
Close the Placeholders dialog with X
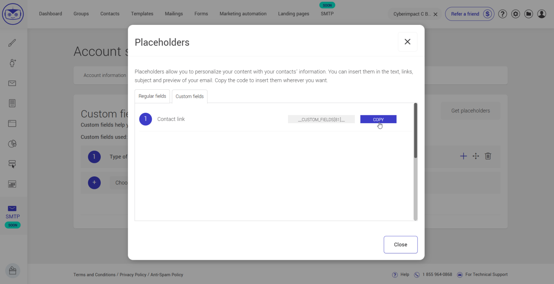pos(408,42)
